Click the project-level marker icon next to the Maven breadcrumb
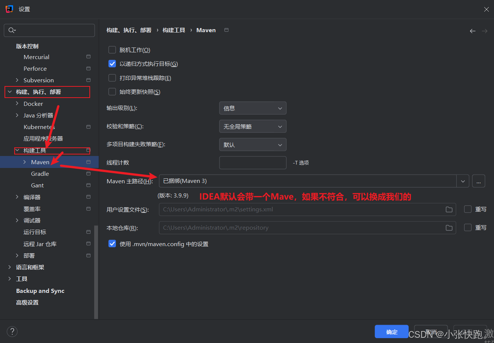The image size is (494, 343). (226, 30)
